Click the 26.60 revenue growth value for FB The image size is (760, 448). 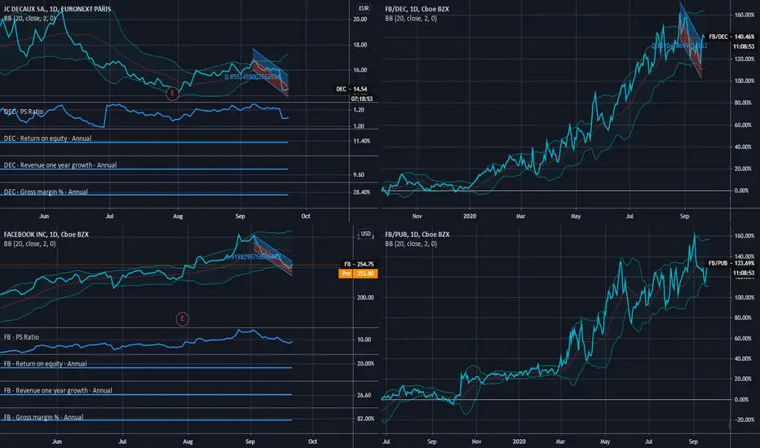364,395
